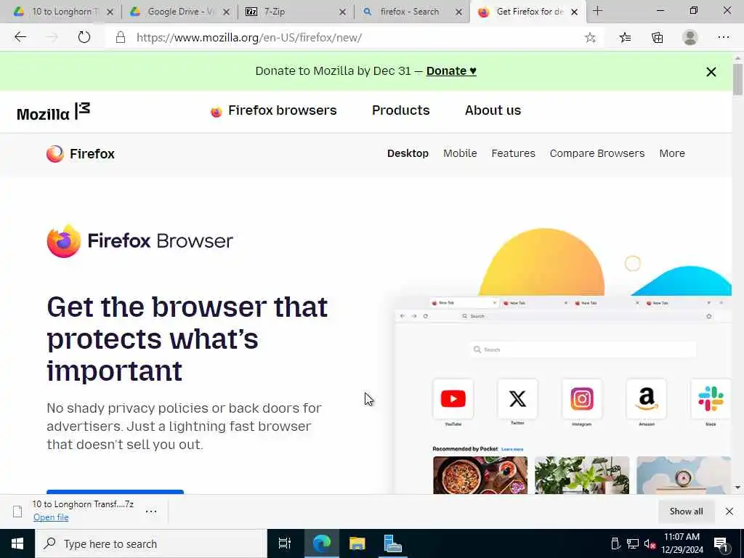Switch to the firefox - Search tab
The height and width of the screenshot is (558, 744).
click(412, 12)
